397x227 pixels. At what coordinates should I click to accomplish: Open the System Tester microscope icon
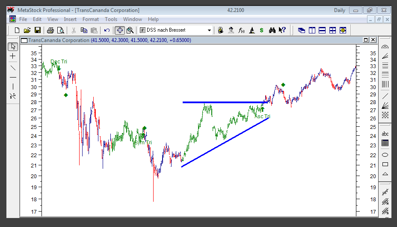coord(252,30)
